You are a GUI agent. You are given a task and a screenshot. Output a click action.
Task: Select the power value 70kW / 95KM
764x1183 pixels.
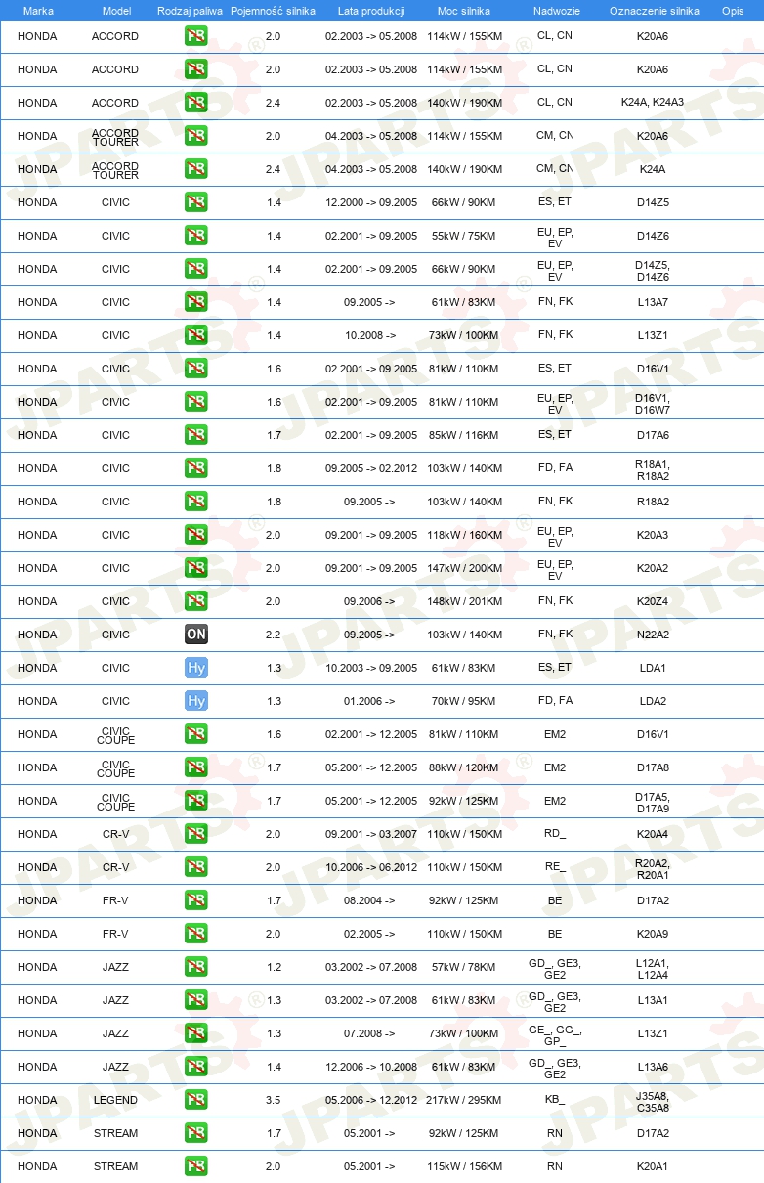coord(464,701)
